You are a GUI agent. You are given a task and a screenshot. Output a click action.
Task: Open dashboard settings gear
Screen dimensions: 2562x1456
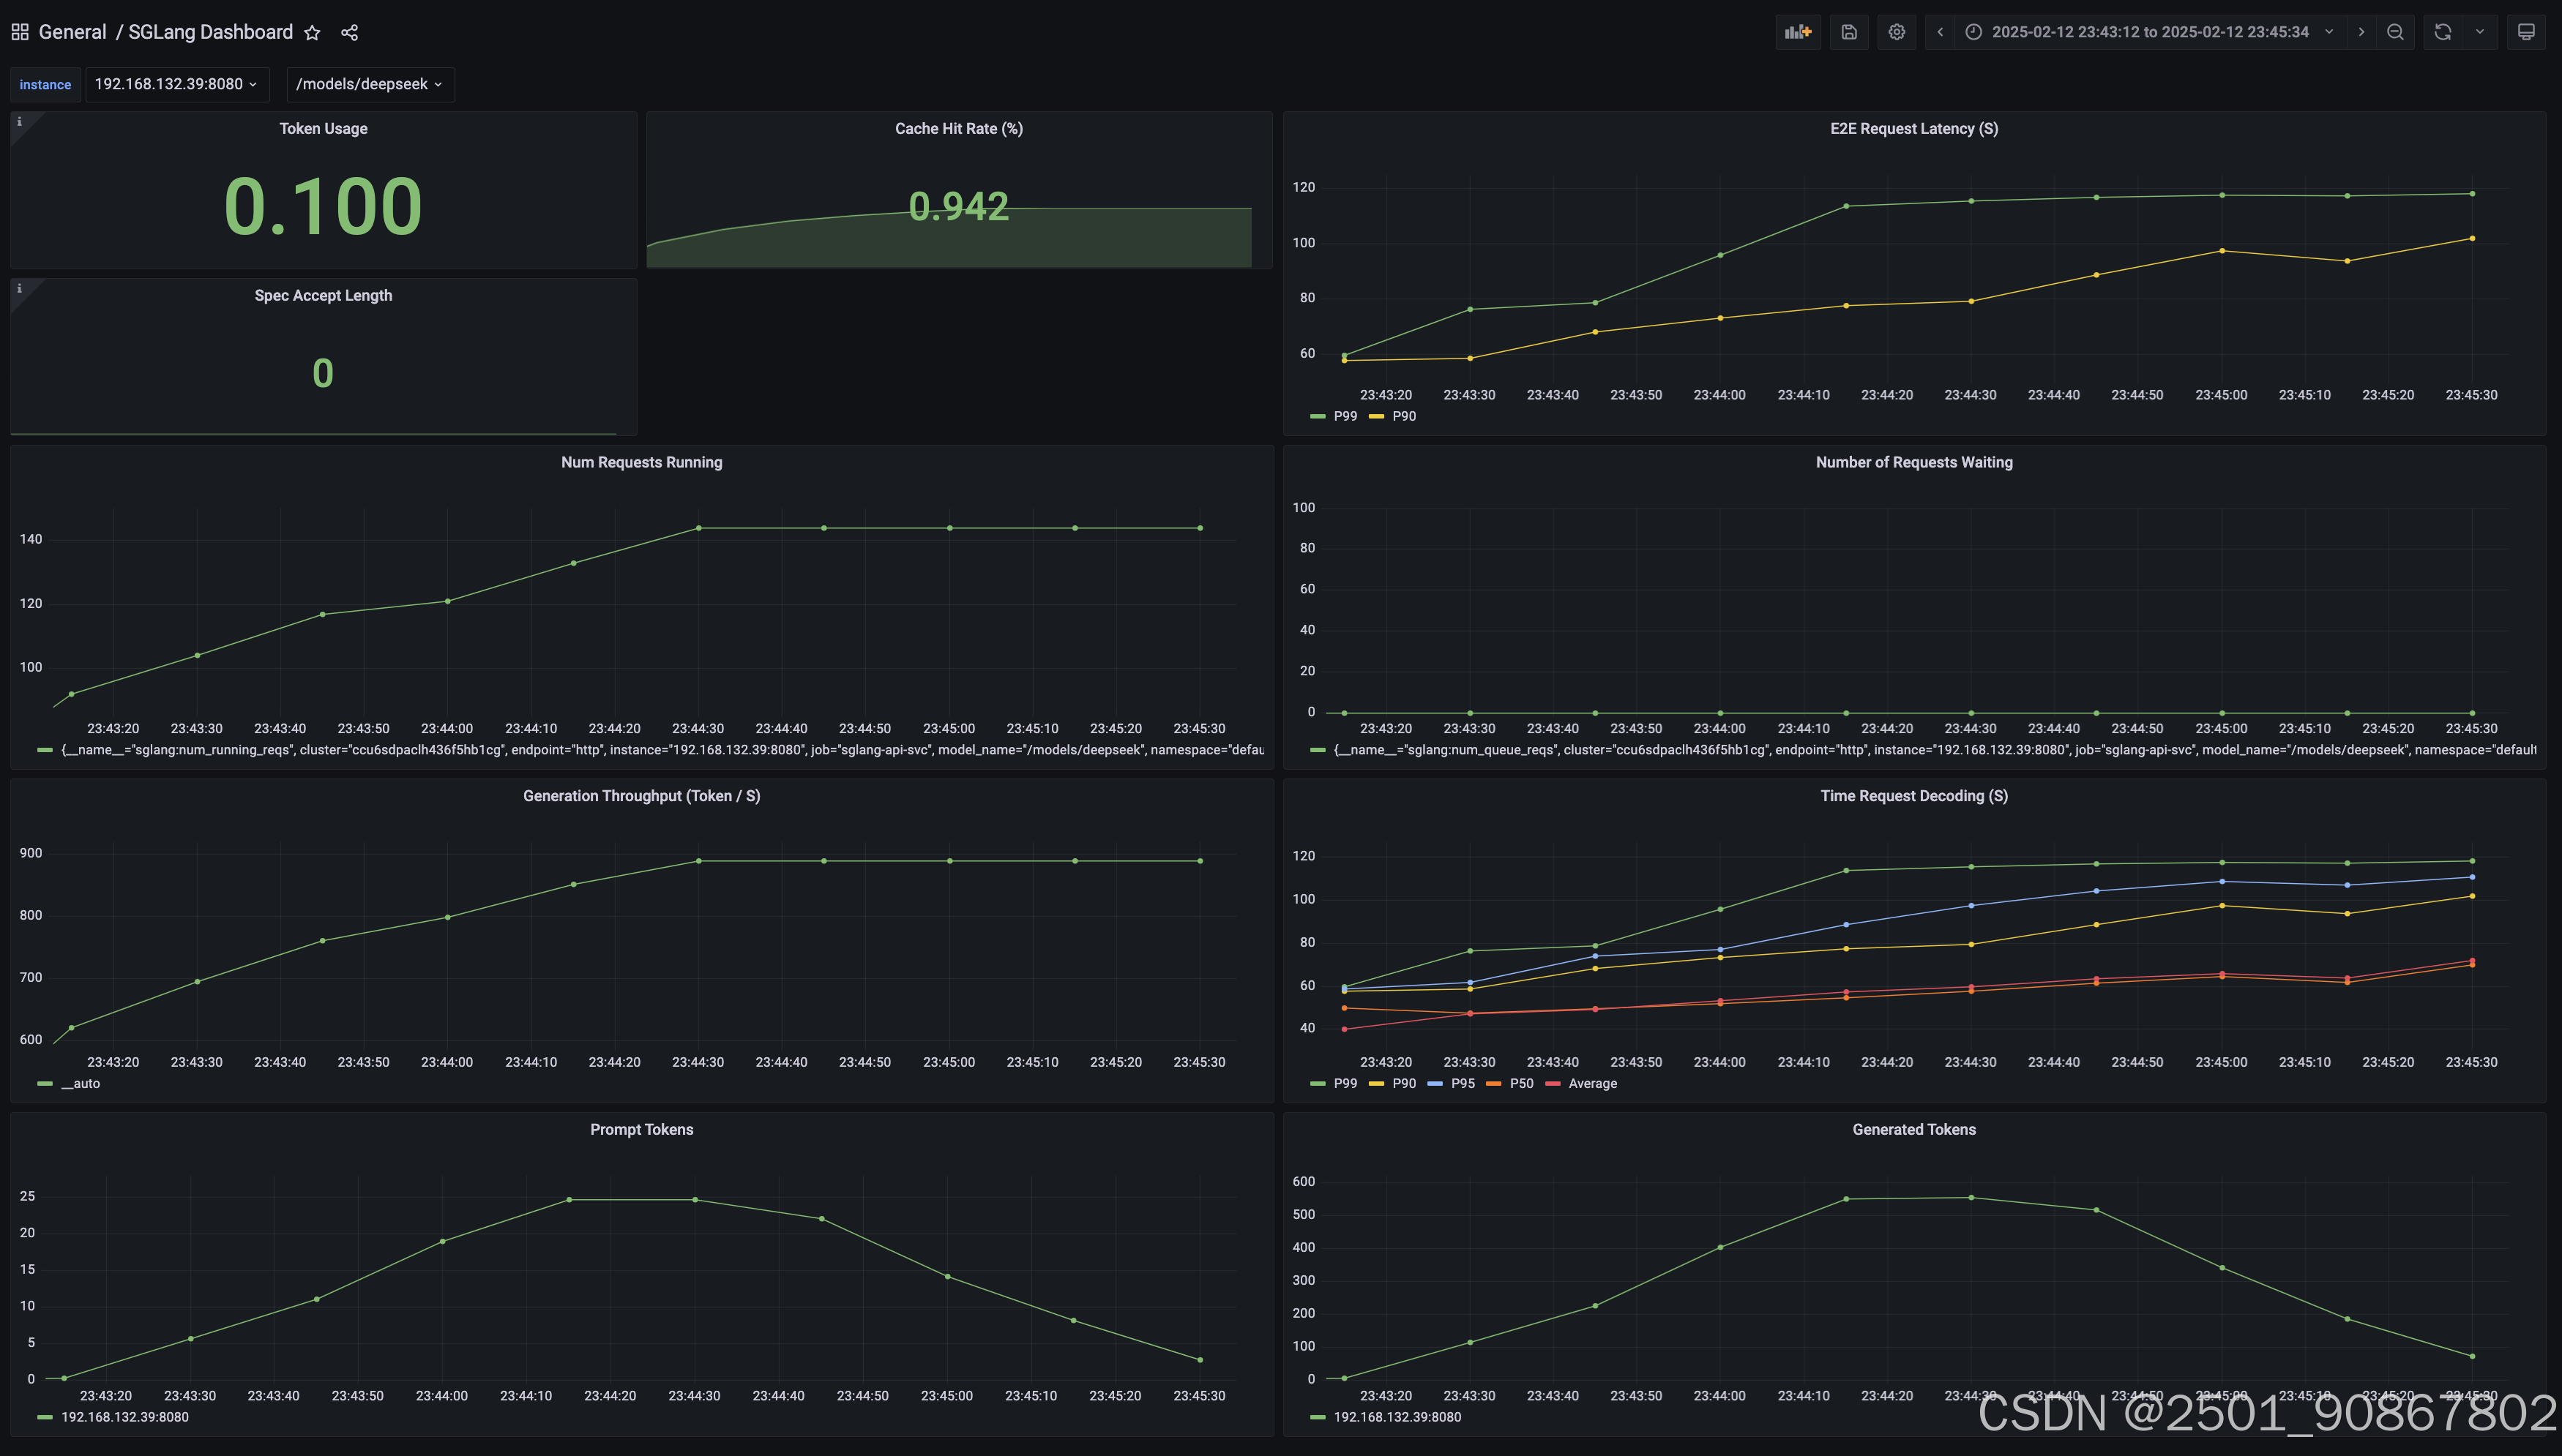tap(1896, 32)
